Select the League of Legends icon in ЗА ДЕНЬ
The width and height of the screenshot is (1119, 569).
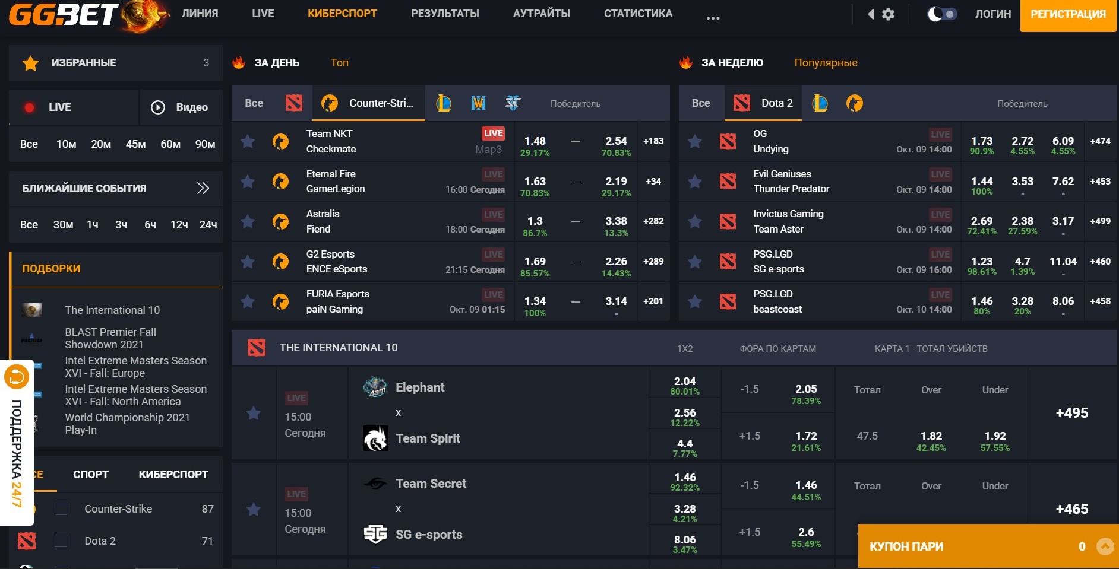point(444,103)
